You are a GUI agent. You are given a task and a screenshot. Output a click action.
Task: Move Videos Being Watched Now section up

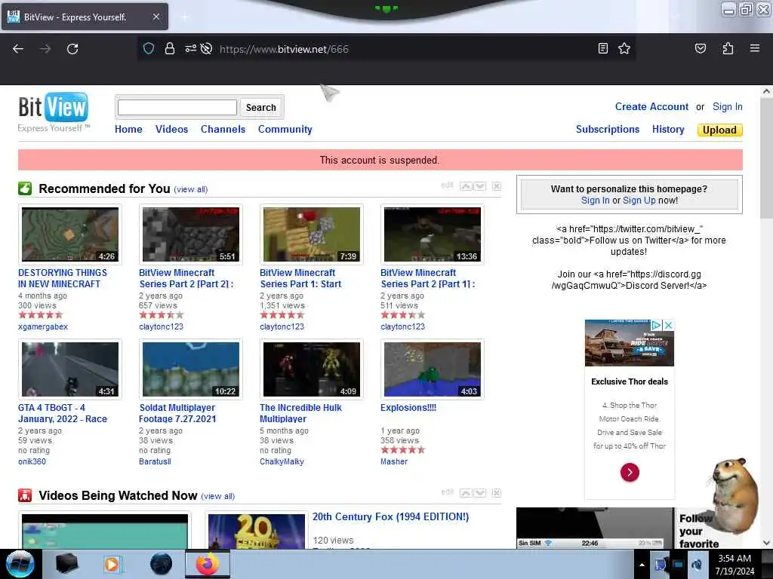coord(466,493)
